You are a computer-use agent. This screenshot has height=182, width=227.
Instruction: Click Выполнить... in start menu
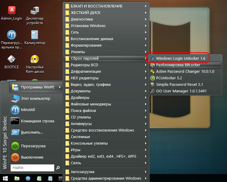click(x=36, y=132)
